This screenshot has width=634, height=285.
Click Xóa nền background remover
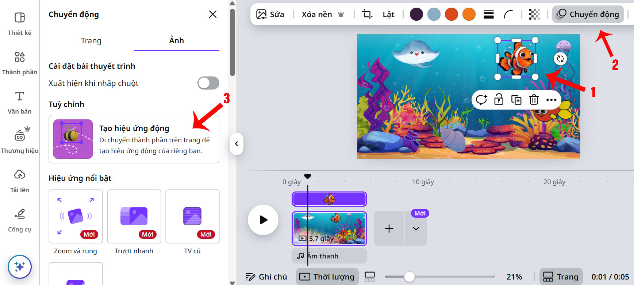[x=323, y=14]
